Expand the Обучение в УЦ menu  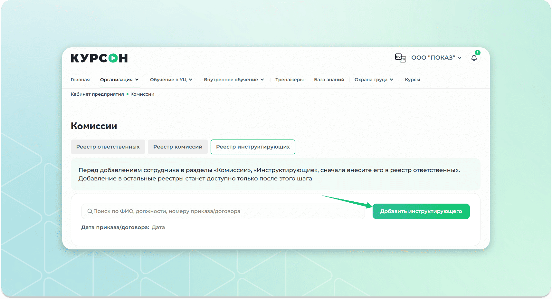point(171,80)
